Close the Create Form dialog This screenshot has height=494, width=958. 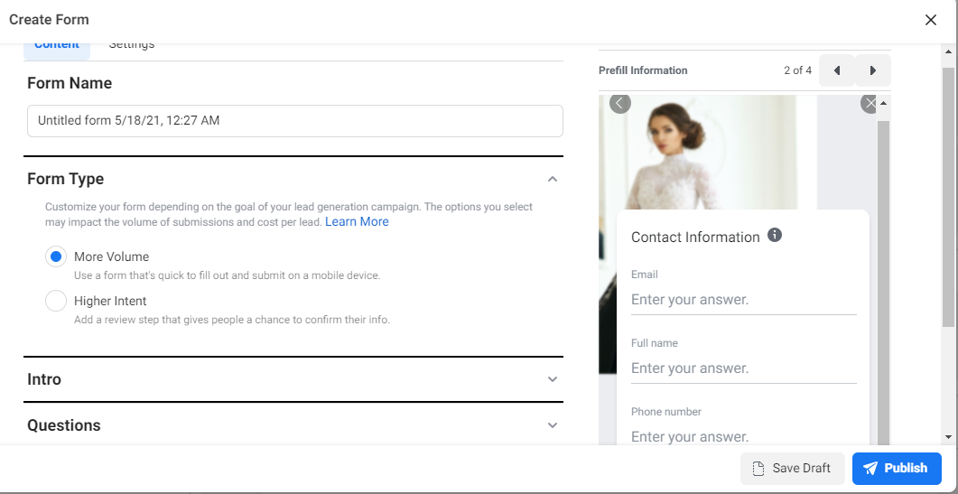[931, 20]
